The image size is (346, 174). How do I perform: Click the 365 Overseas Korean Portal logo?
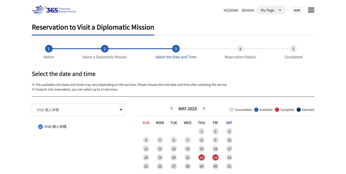54,10
